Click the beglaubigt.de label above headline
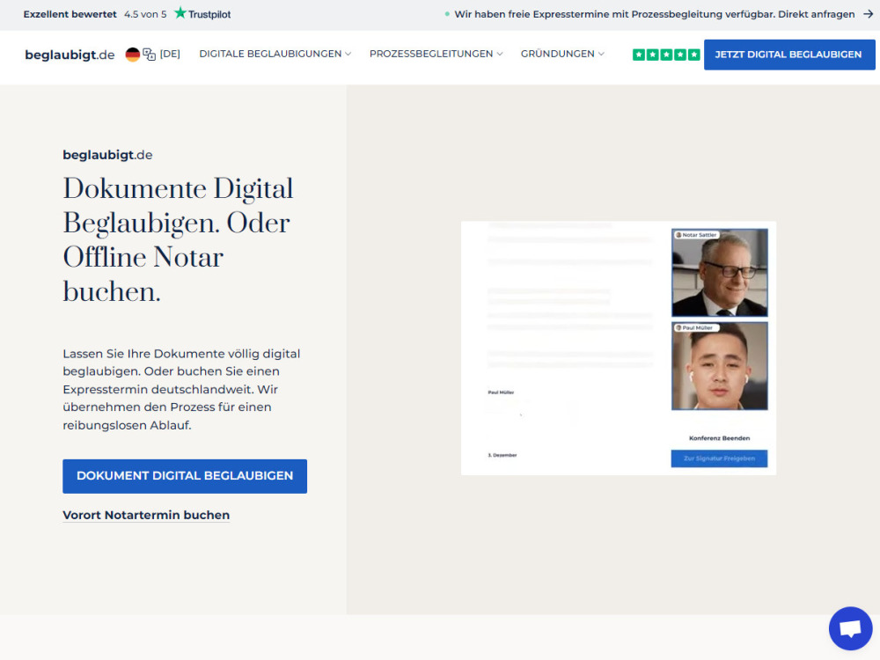 [x=107, y=155]
